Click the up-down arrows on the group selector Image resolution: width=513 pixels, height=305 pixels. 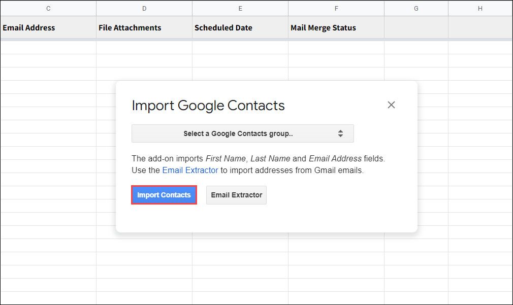pos(340,134)
